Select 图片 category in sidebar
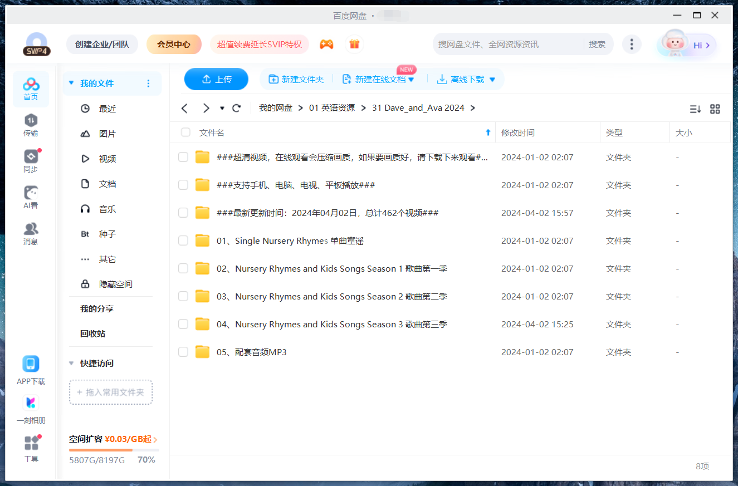The width and height of the screenshot is (738, 486). (x=107, y=134)
